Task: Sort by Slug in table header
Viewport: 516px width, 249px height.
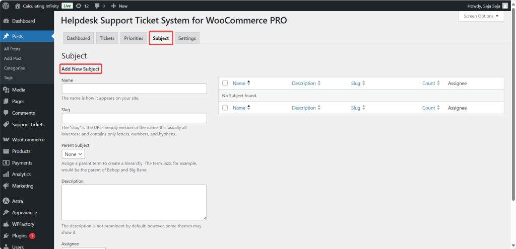Action: click(358, 84)
